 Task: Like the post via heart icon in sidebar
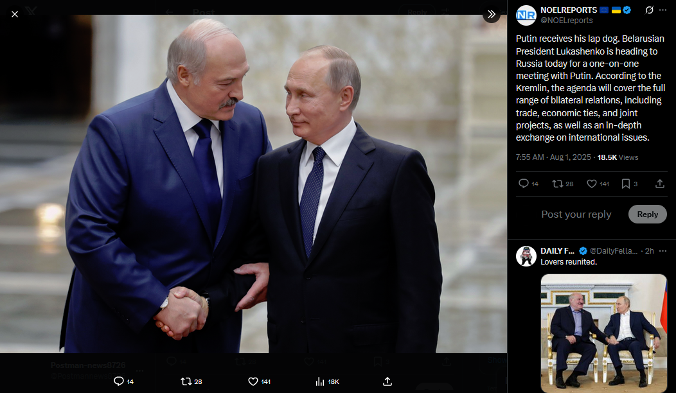tap(592, 184)
